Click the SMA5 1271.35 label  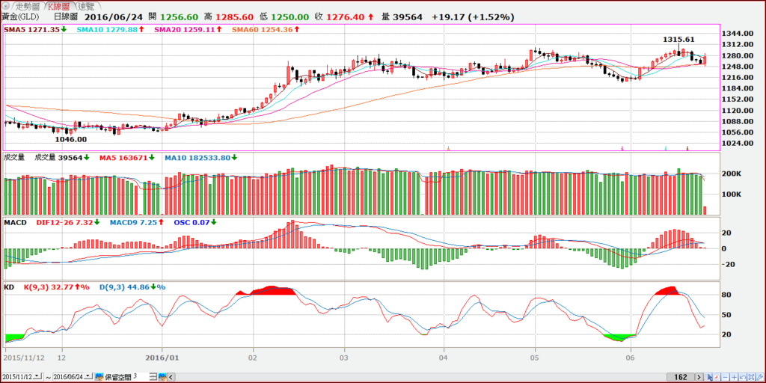point(33,30)
